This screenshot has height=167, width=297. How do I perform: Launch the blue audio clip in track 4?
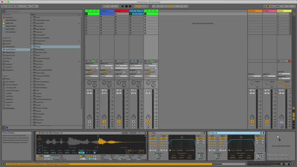point(130,14)
